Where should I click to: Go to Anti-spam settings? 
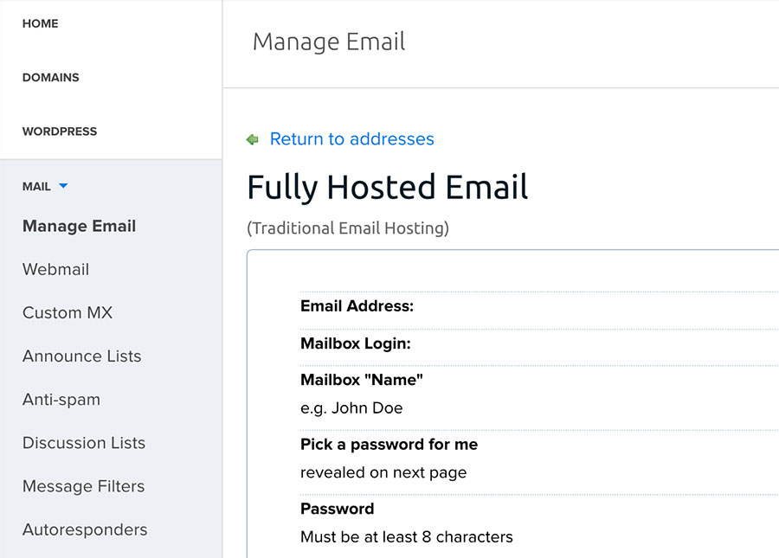[61, 399]
